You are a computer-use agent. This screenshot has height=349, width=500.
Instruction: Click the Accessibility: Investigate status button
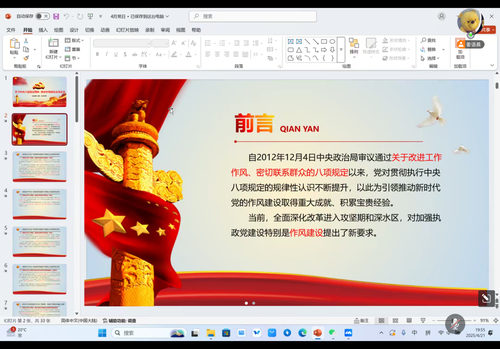pyautogui.click(x=119, y=321)
